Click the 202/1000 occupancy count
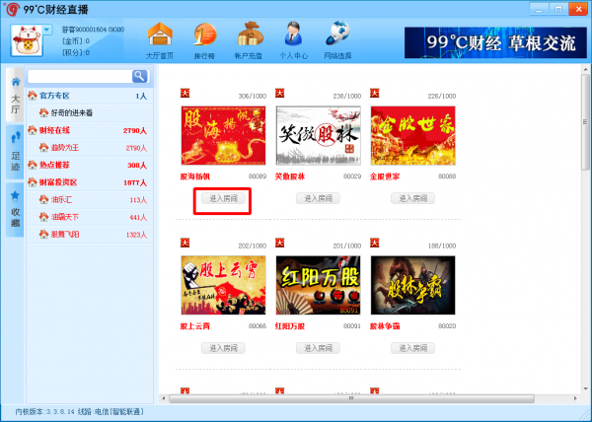The width and height of the screenshot is (592, 422). pos(253,246)
